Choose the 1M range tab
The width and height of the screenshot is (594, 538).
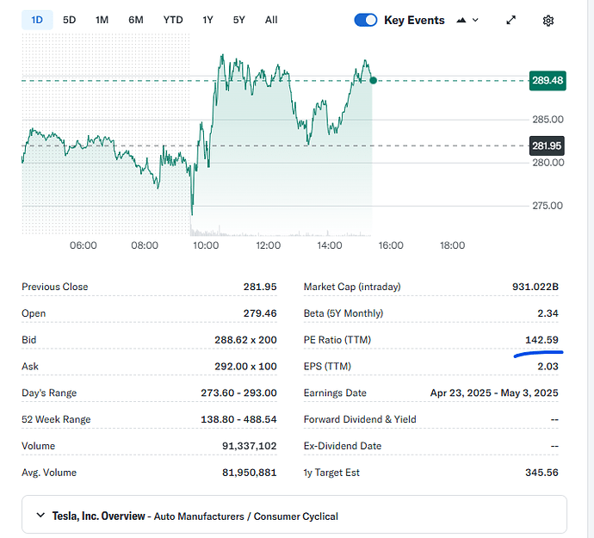tap(102, 20)
